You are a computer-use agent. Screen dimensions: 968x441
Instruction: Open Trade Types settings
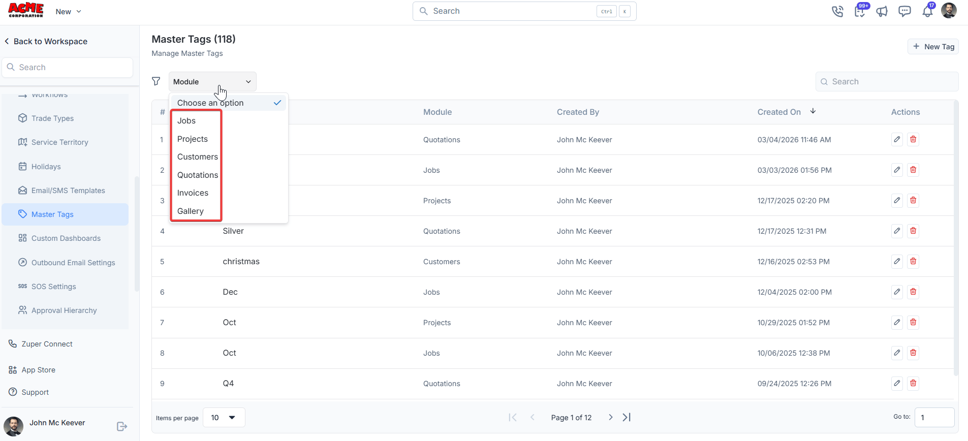[x=65, y=118]
